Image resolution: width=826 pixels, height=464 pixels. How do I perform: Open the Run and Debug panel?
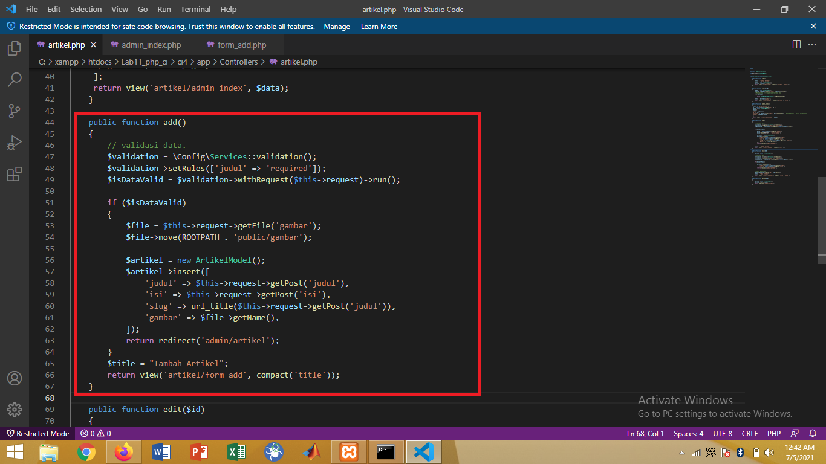coord(14,143)
